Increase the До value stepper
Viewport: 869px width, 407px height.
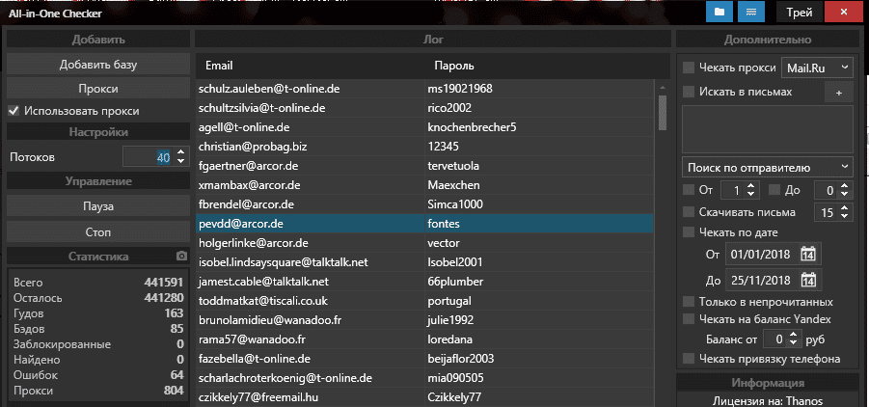coord(844,187)
